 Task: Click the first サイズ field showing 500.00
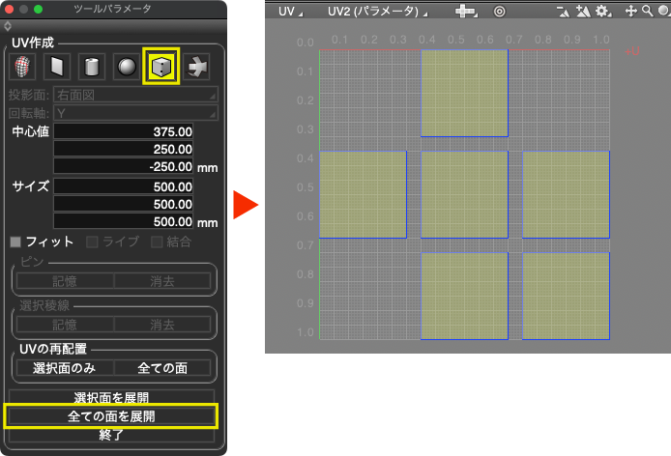[123, 186]
